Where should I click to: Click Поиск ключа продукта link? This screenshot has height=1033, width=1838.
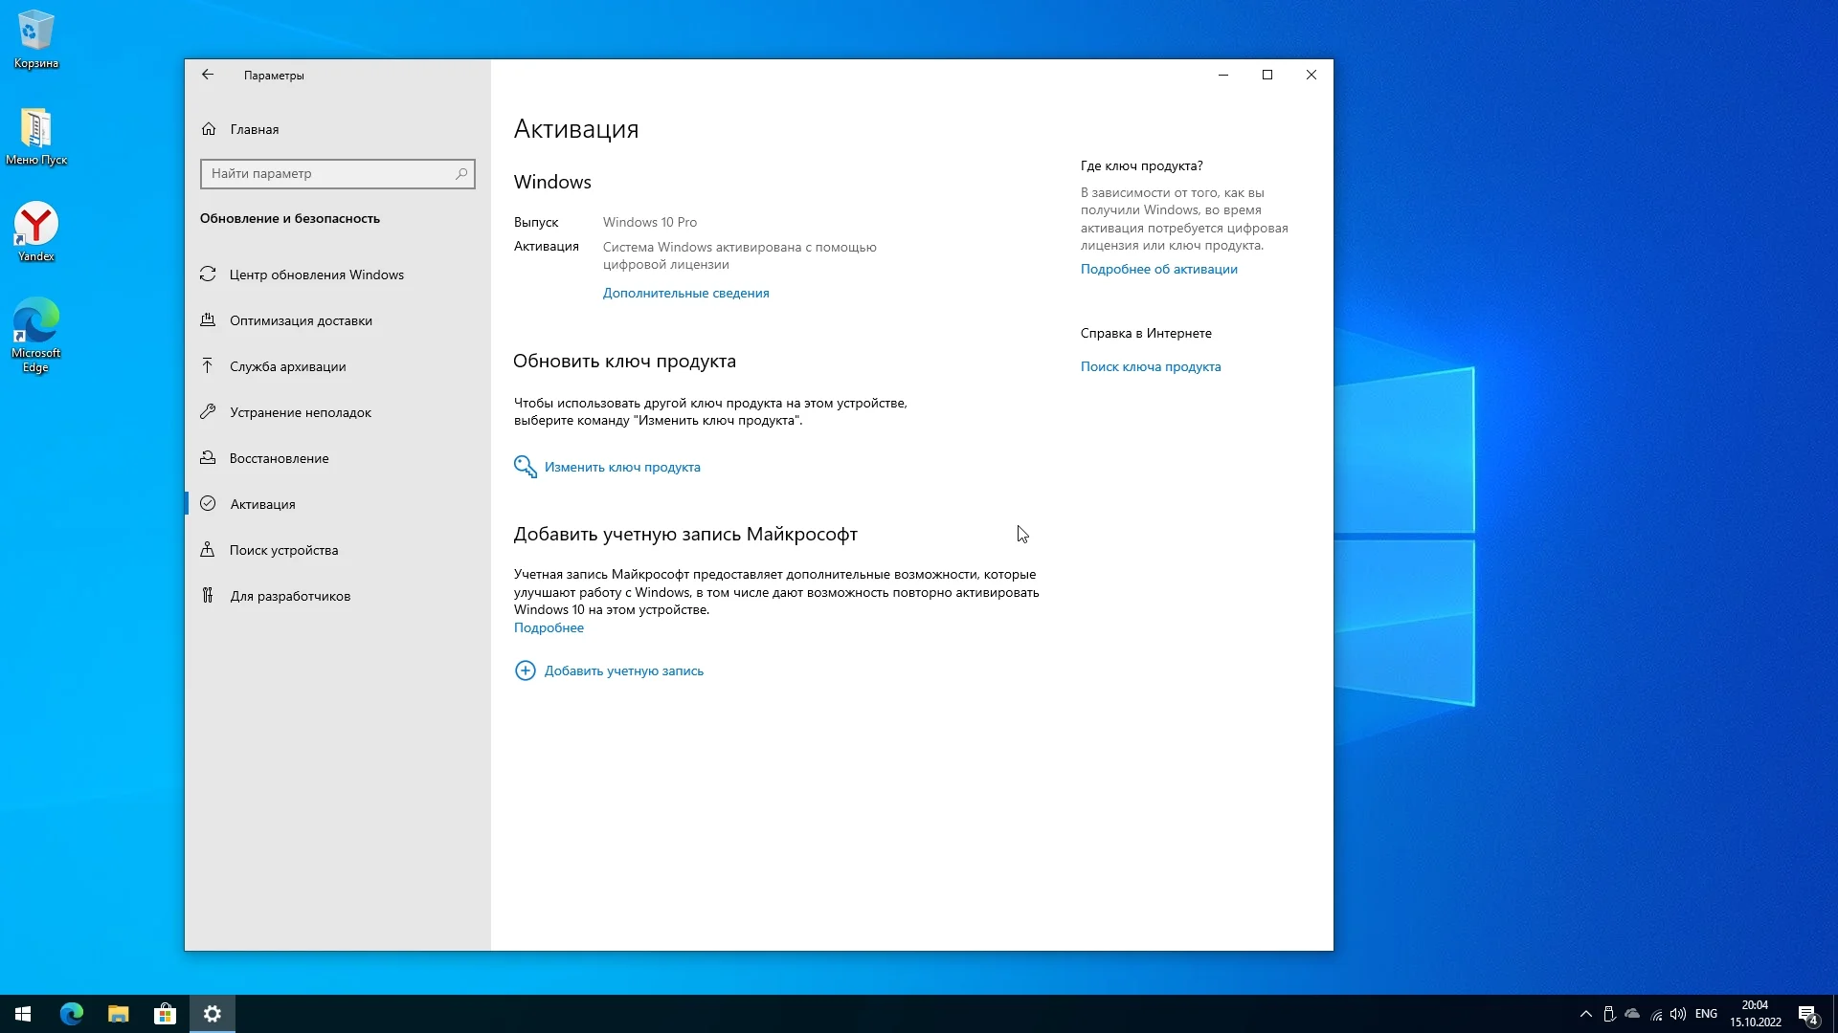coord(1150,367)
